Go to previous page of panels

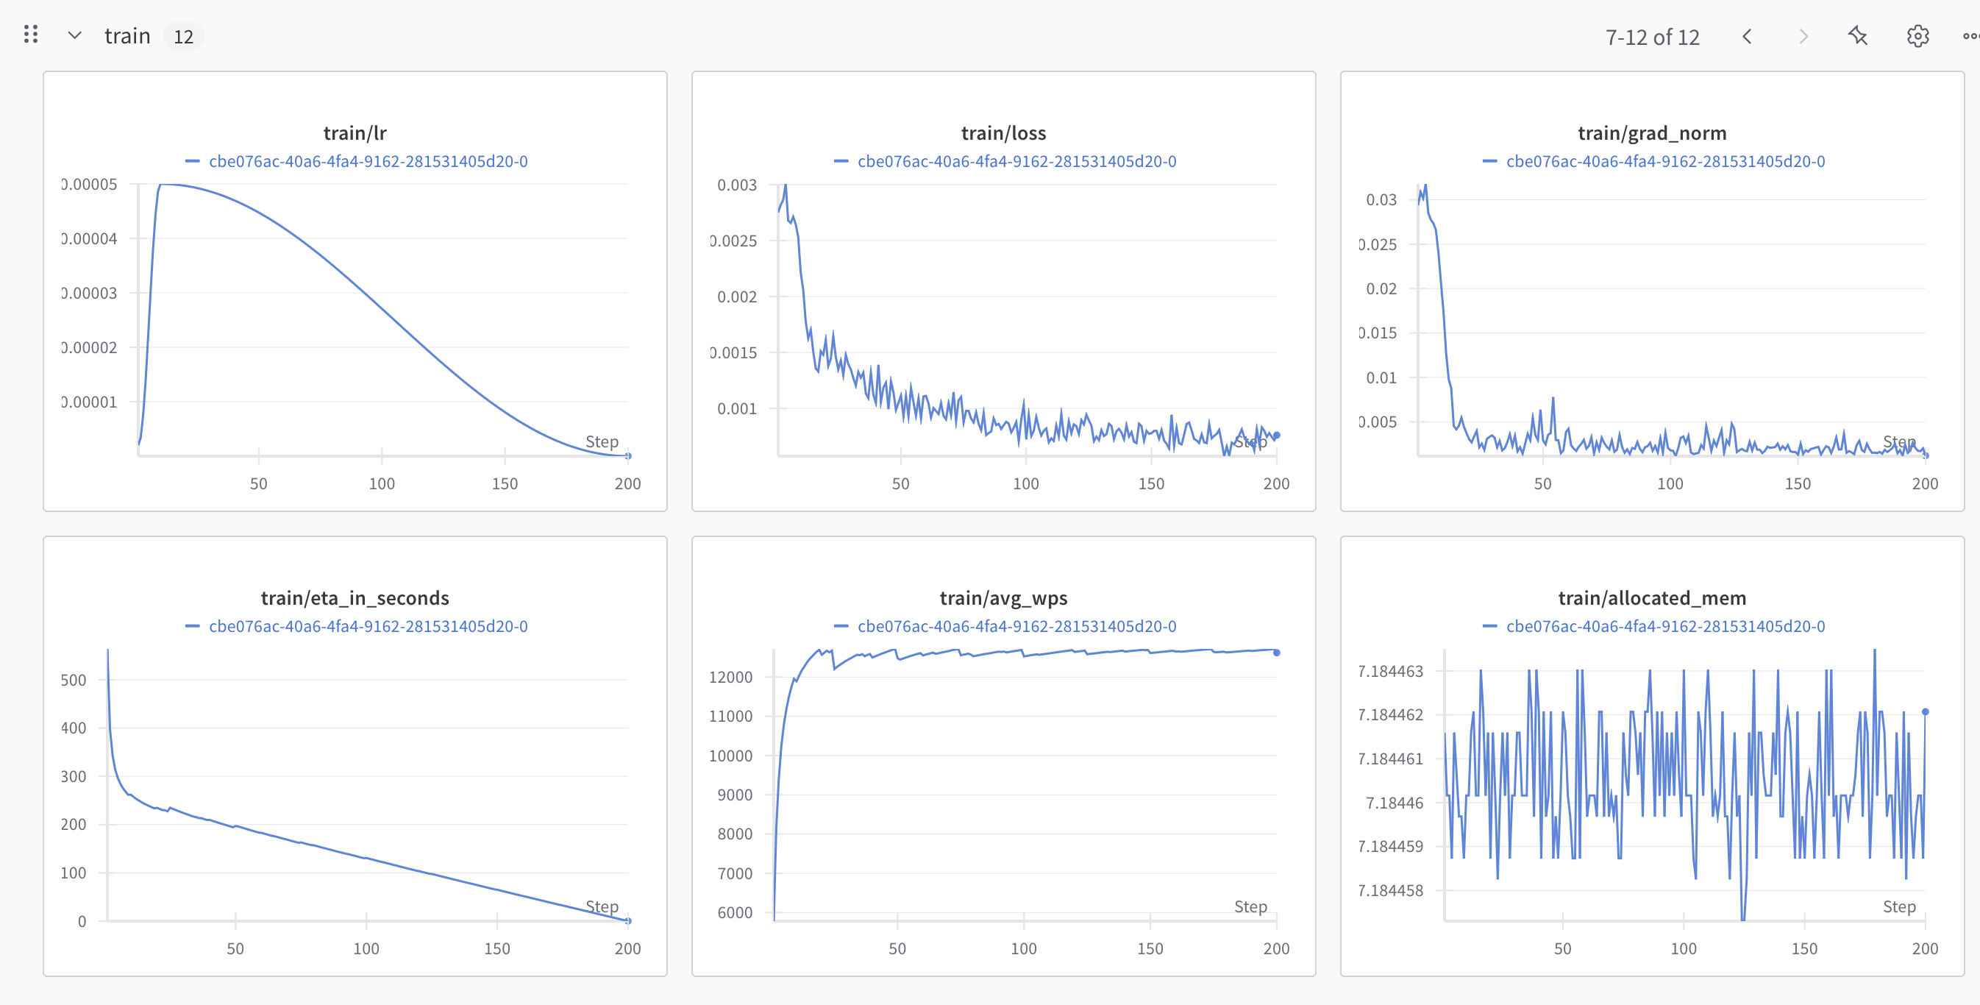1747,36
